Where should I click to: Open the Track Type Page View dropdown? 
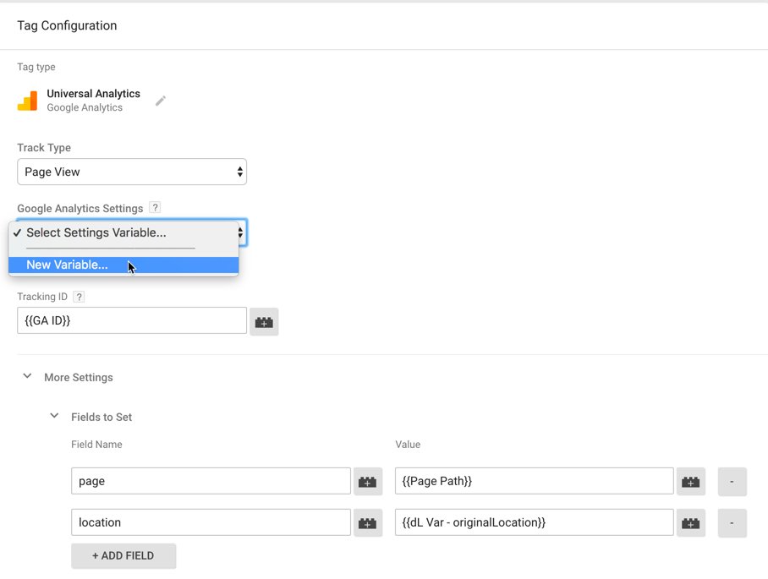(x=132, y=172)
